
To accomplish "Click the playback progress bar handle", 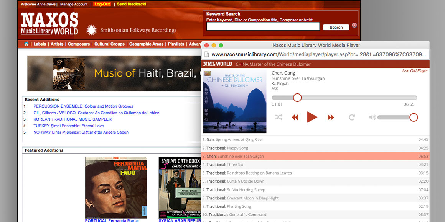I will coord(297,98).
